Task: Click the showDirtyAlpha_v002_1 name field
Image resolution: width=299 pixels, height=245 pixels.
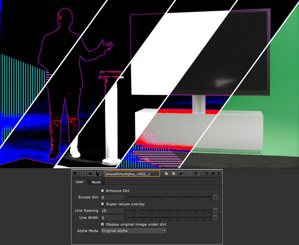Action: [x=133, y=174]
